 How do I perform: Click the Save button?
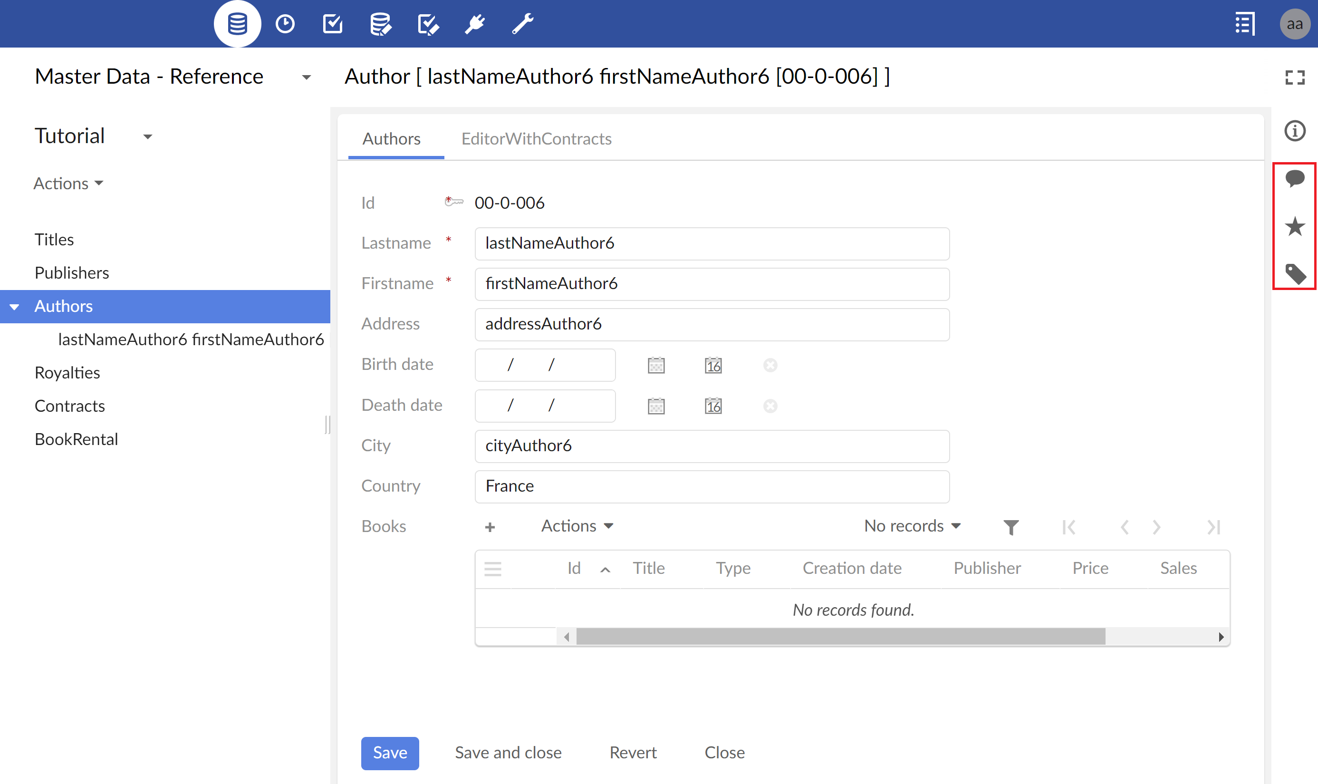click(390, 752)
